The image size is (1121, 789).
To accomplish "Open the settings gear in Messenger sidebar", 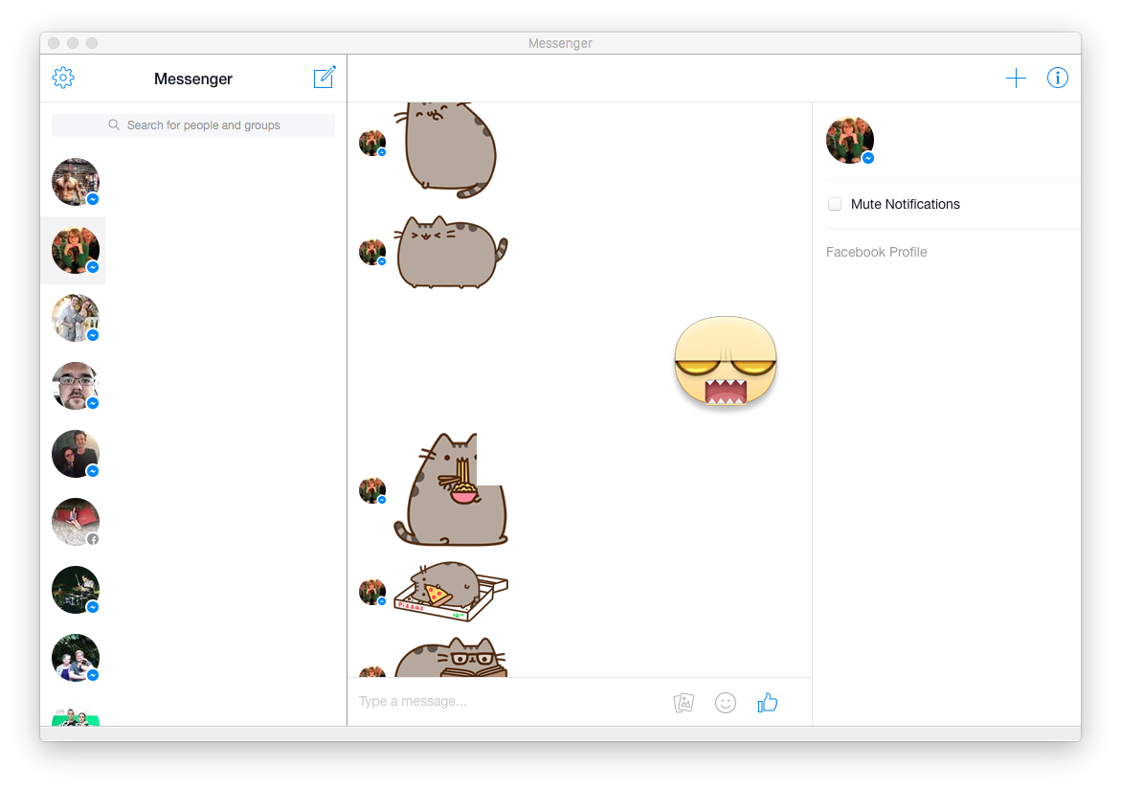I will (63, 78).
